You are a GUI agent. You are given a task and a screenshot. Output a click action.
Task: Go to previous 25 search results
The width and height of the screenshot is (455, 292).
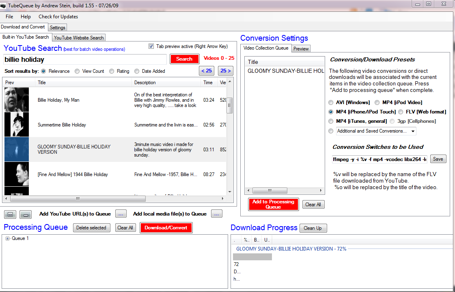pyautogui.click(x=207, y=71)
